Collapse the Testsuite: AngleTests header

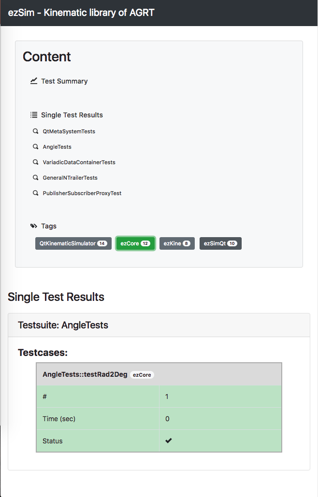pos(159,325)
